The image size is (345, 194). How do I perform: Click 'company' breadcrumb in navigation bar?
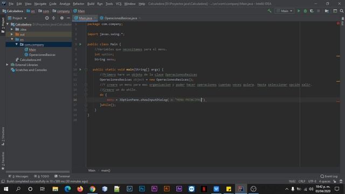(63, 11)
